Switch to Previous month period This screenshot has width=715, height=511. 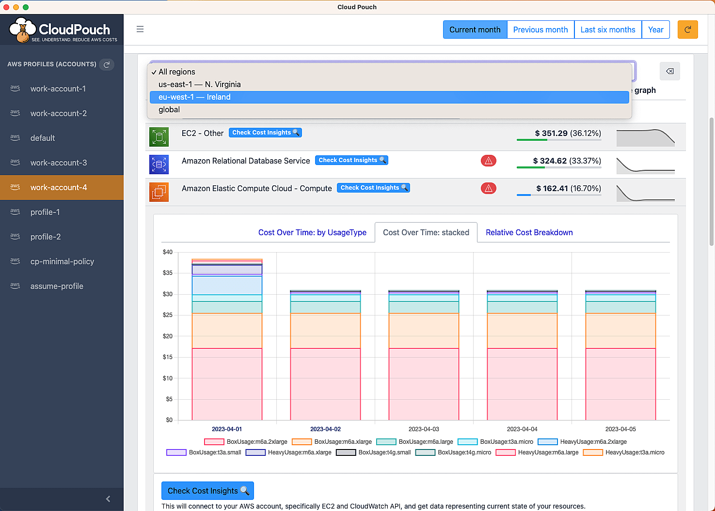[540, 30]
